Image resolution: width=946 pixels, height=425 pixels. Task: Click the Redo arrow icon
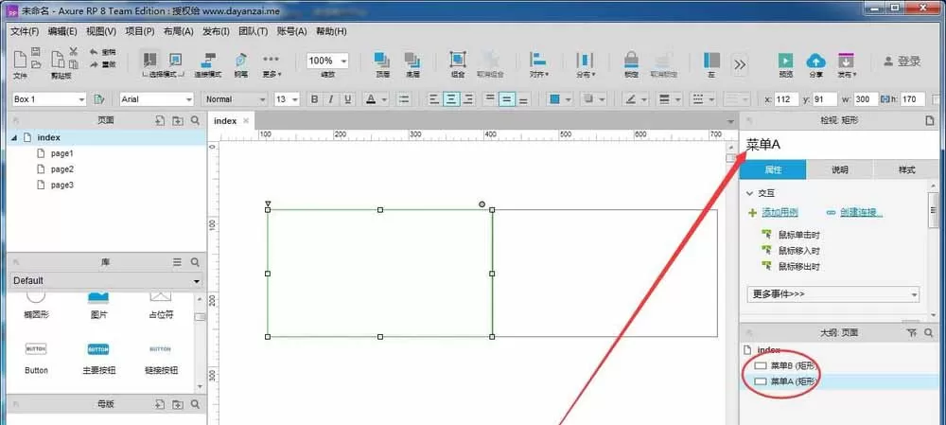coord(94,64)
